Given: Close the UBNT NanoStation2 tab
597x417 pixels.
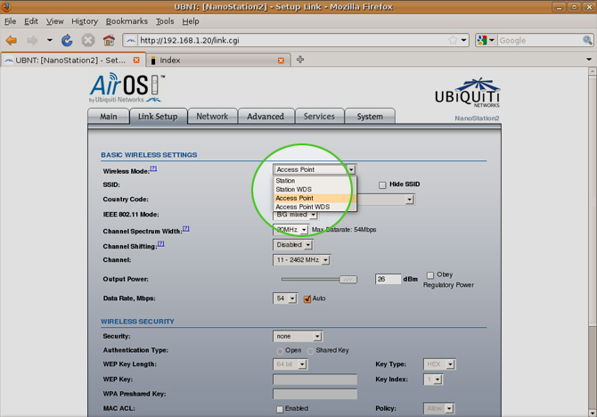Looking at the screenshot, I should (136, 61).
